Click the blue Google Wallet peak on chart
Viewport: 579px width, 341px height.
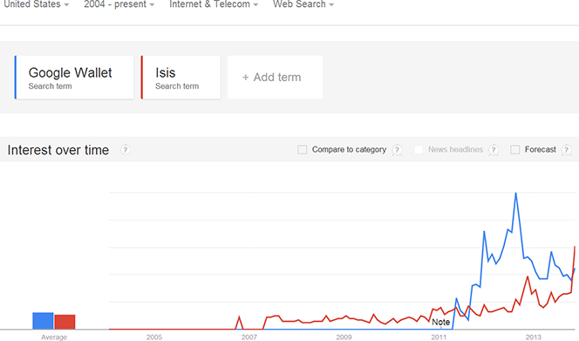click(x=515, y=194)
